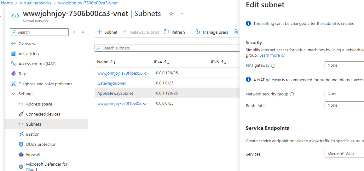This screenshot has height=171, width=364.
Task: Click the up-down arrows beside sidebar search
Action: tap(74, 32)
